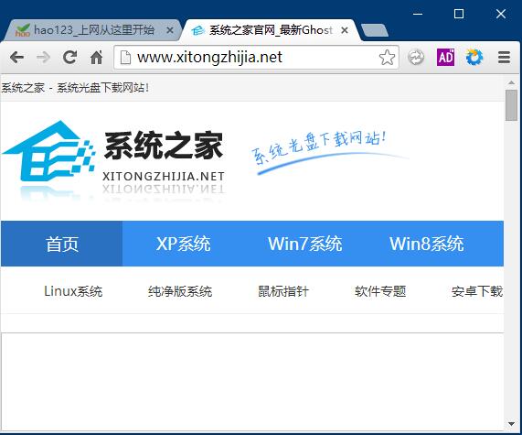Click the scrollbar down arrow
The height and width of the screenshot is (435, 522).
(511, 424)
